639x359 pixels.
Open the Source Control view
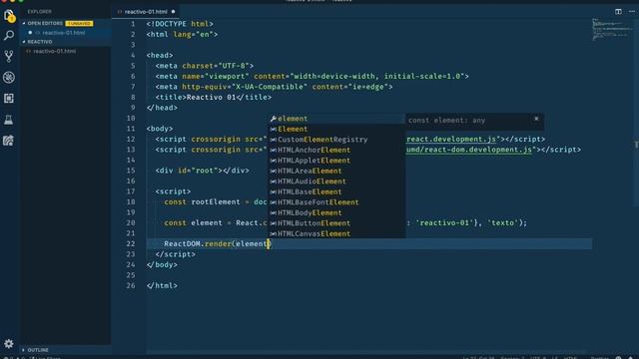coord(9,56)
